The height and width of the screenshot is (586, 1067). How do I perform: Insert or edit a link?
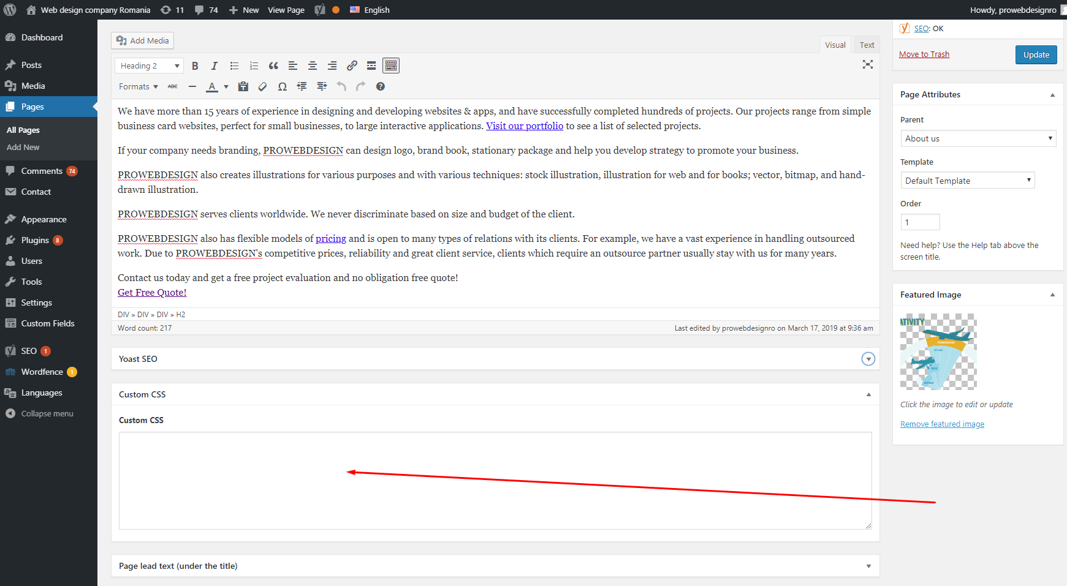(352, 66)
